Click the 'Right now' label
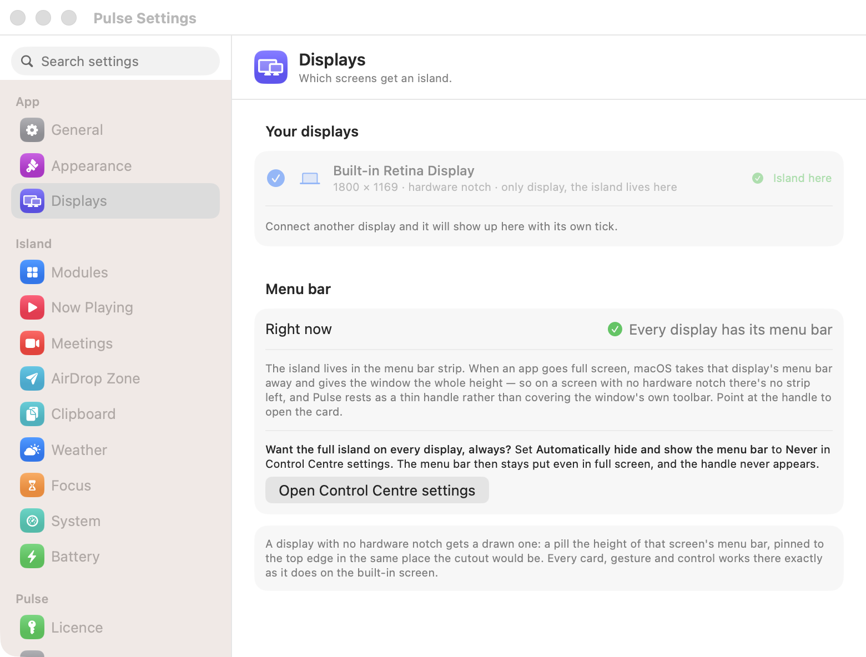This screenshot has width=866, height=657. pyautogui.click(x=299, y=329)
